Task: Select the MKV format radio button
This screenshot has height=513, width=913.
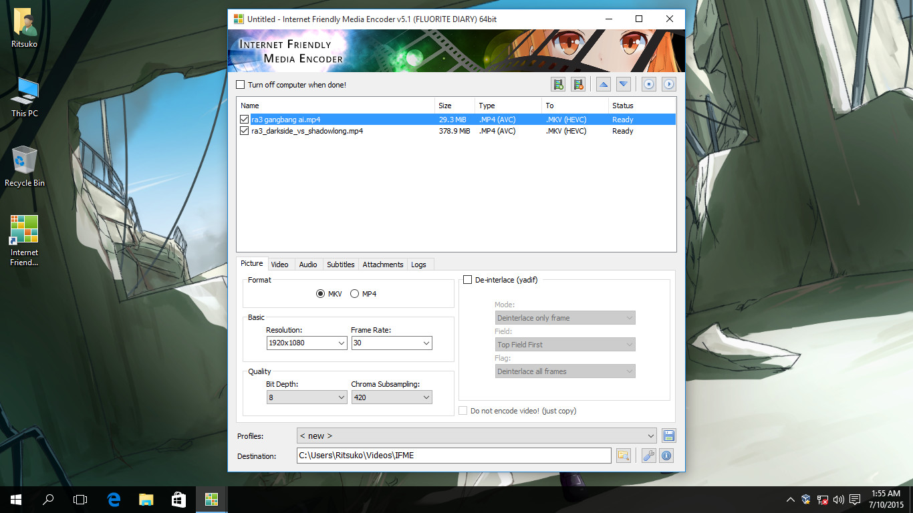Action: tap(321, 294)
